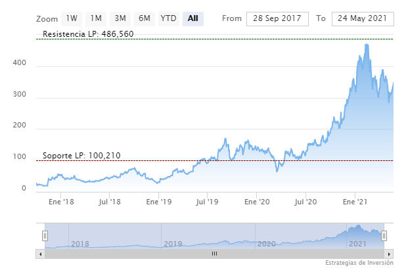Click 2018 in the navigator timeline
Image resolution: width=406 pixels, height=272 pixels.
[x=79, y=244]
